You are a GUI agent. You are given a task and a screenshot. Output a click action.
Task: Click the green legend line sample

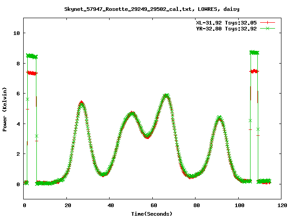pos(267,28)
